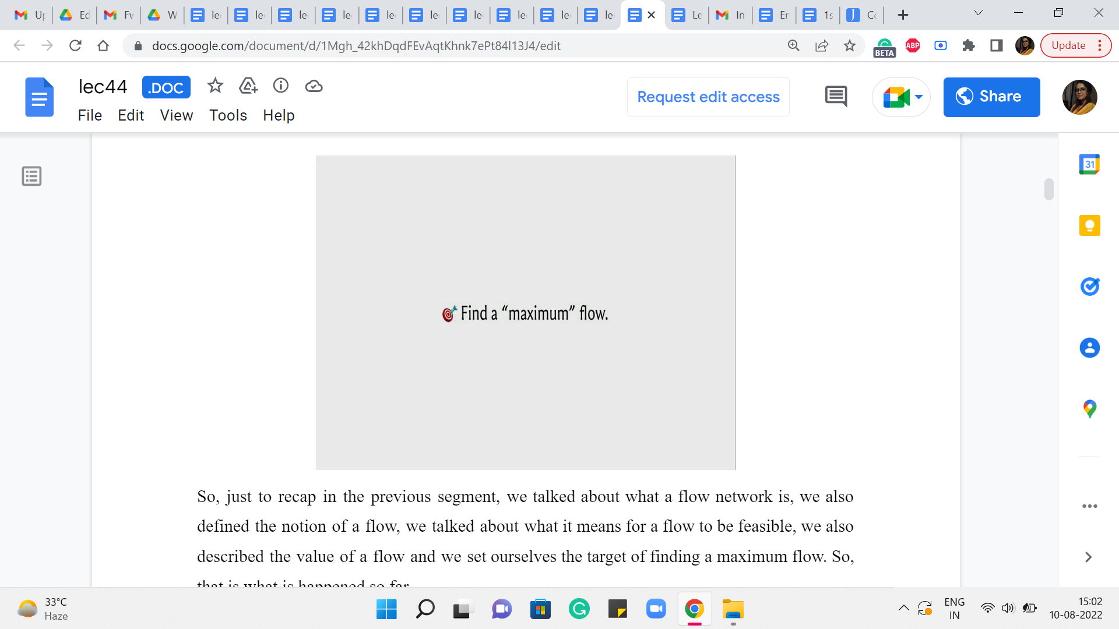Open Google Calendar in the side panel

[x=1089, y=165]
